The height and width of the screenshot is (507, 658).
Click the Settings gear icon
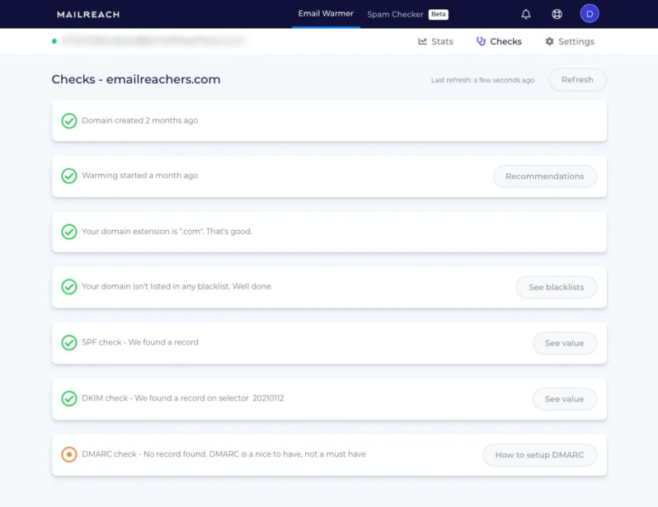[549, 41]
